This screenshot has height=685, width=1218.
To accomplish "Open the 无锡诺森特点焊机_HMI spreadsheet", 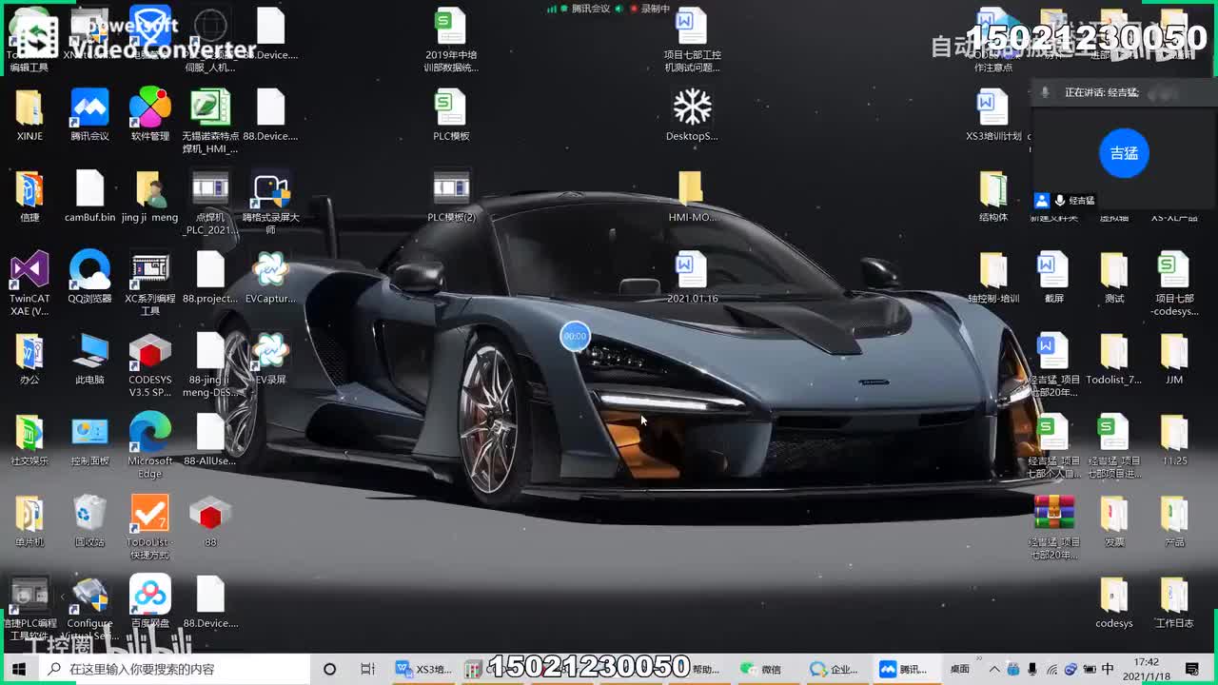I will 210,121.
